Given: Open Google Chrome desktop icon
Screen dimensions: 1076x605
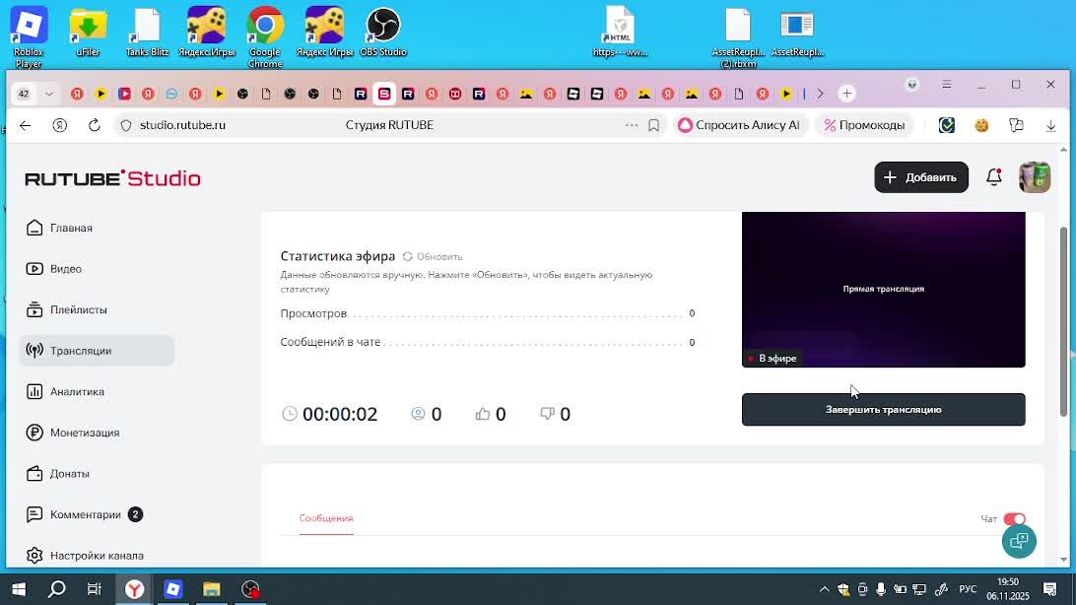Looking at the screenshot, I should [266, 37].
